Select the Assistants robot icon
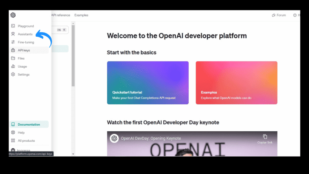This screenshot has height=174, width=309. tap(13, 34)
